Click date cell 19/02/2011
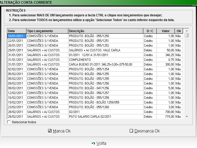This screenshot has width=197, height=148. [x=17, y=102]
